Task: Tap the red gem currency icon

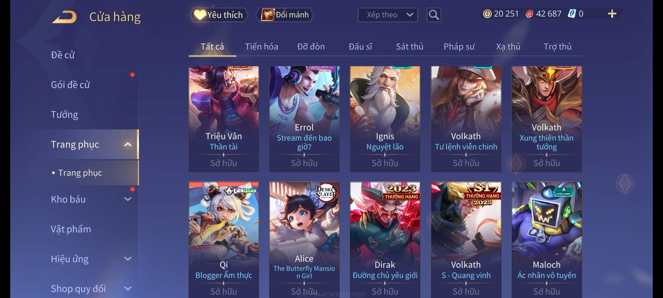Action: click(529, 14)
